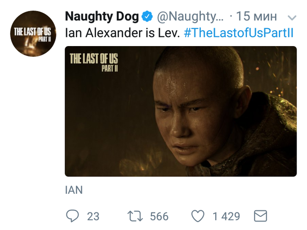The image size is (307, 230).
Task: Click the retweet count 566
Action: click(159, 216)
